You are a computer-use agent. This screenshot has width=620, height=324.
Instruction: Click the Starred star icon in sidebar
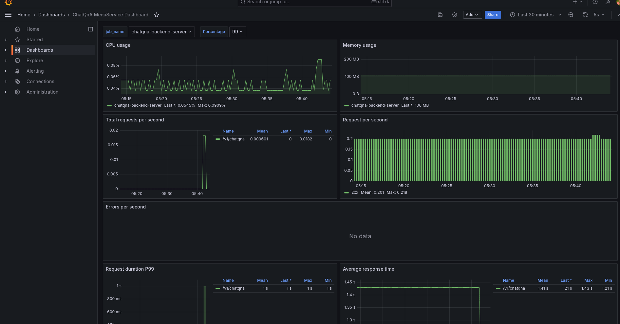(17, 40)
